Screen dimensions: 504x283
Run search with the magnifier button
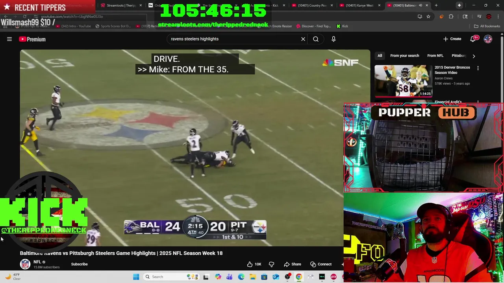(x=316, y=39)
